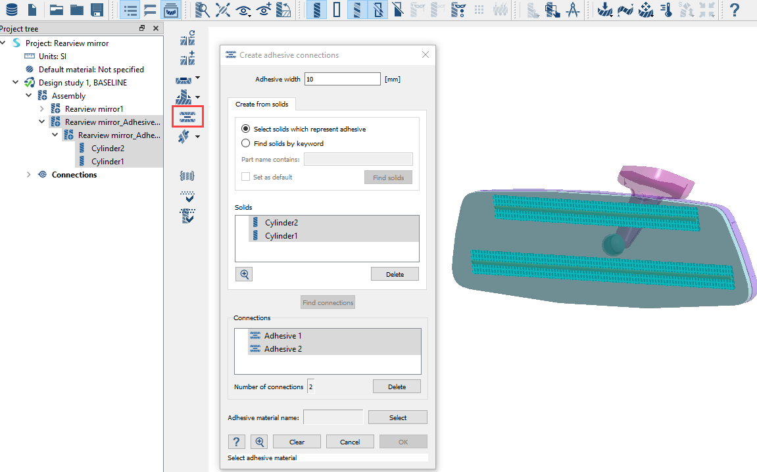Select 'Find solids by keyword' radio button
The height and width of the screenshot is (472, 757).
[x=246, y=143]
